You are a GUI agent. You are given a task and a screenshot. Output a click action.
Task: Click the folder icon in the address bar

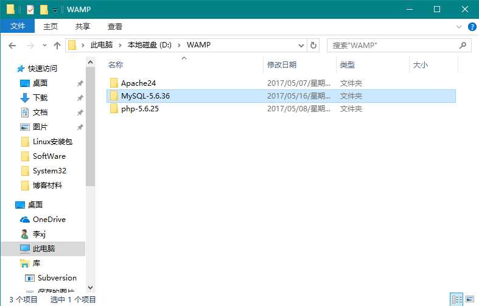pyautogui.click(x=72, y=45)
